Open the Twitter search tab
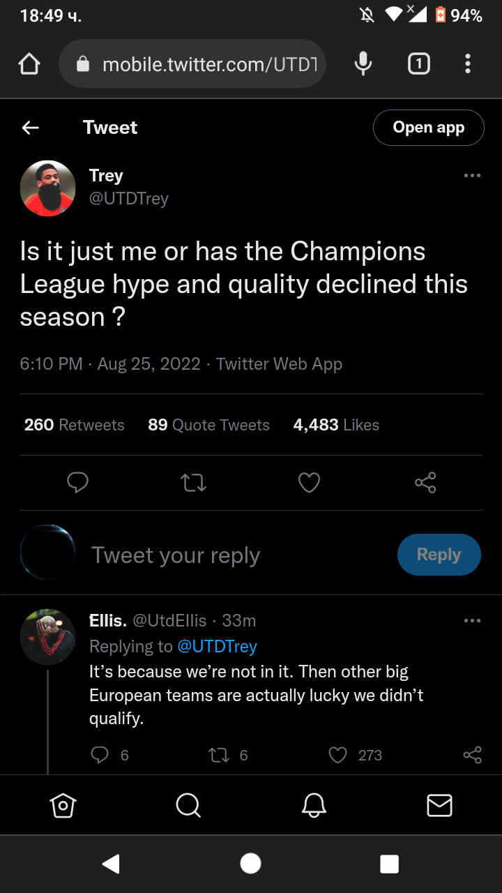Viewport: 502px width, 893px height. pos(188,806)
